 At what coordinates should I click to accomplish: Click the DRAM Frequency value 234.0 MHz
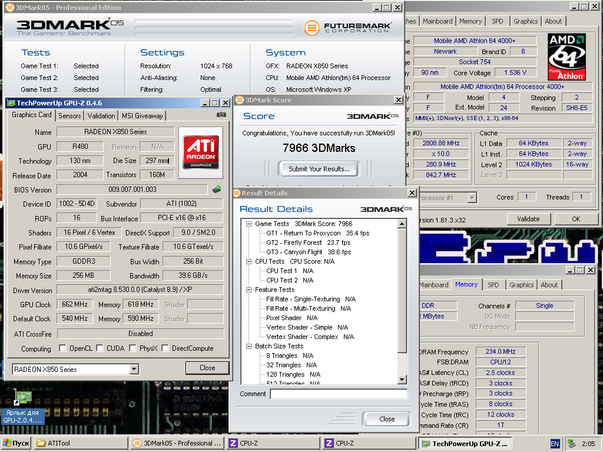pyautogui.click(x=500, y=352)
